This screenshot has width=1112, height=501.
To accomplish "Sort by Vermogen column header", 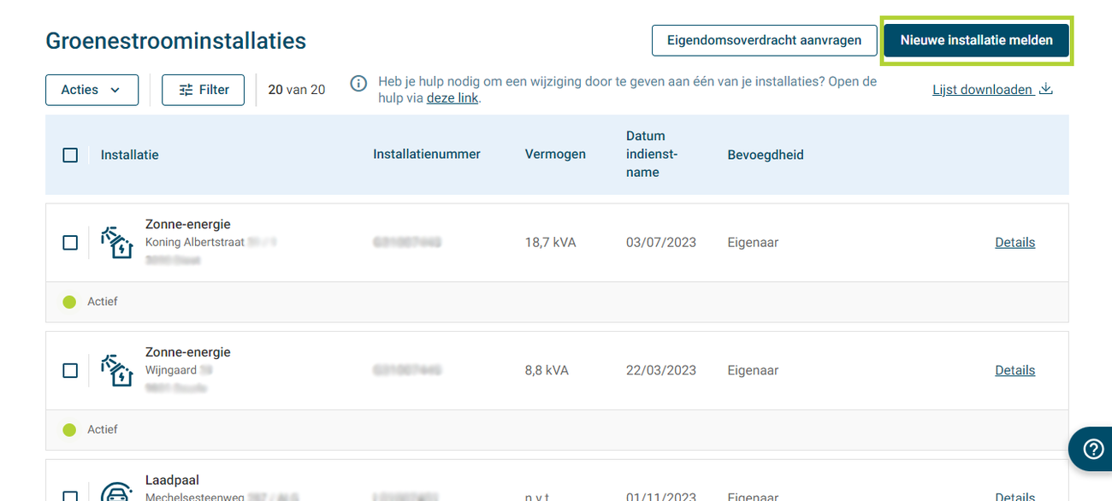I will [555, 155].
